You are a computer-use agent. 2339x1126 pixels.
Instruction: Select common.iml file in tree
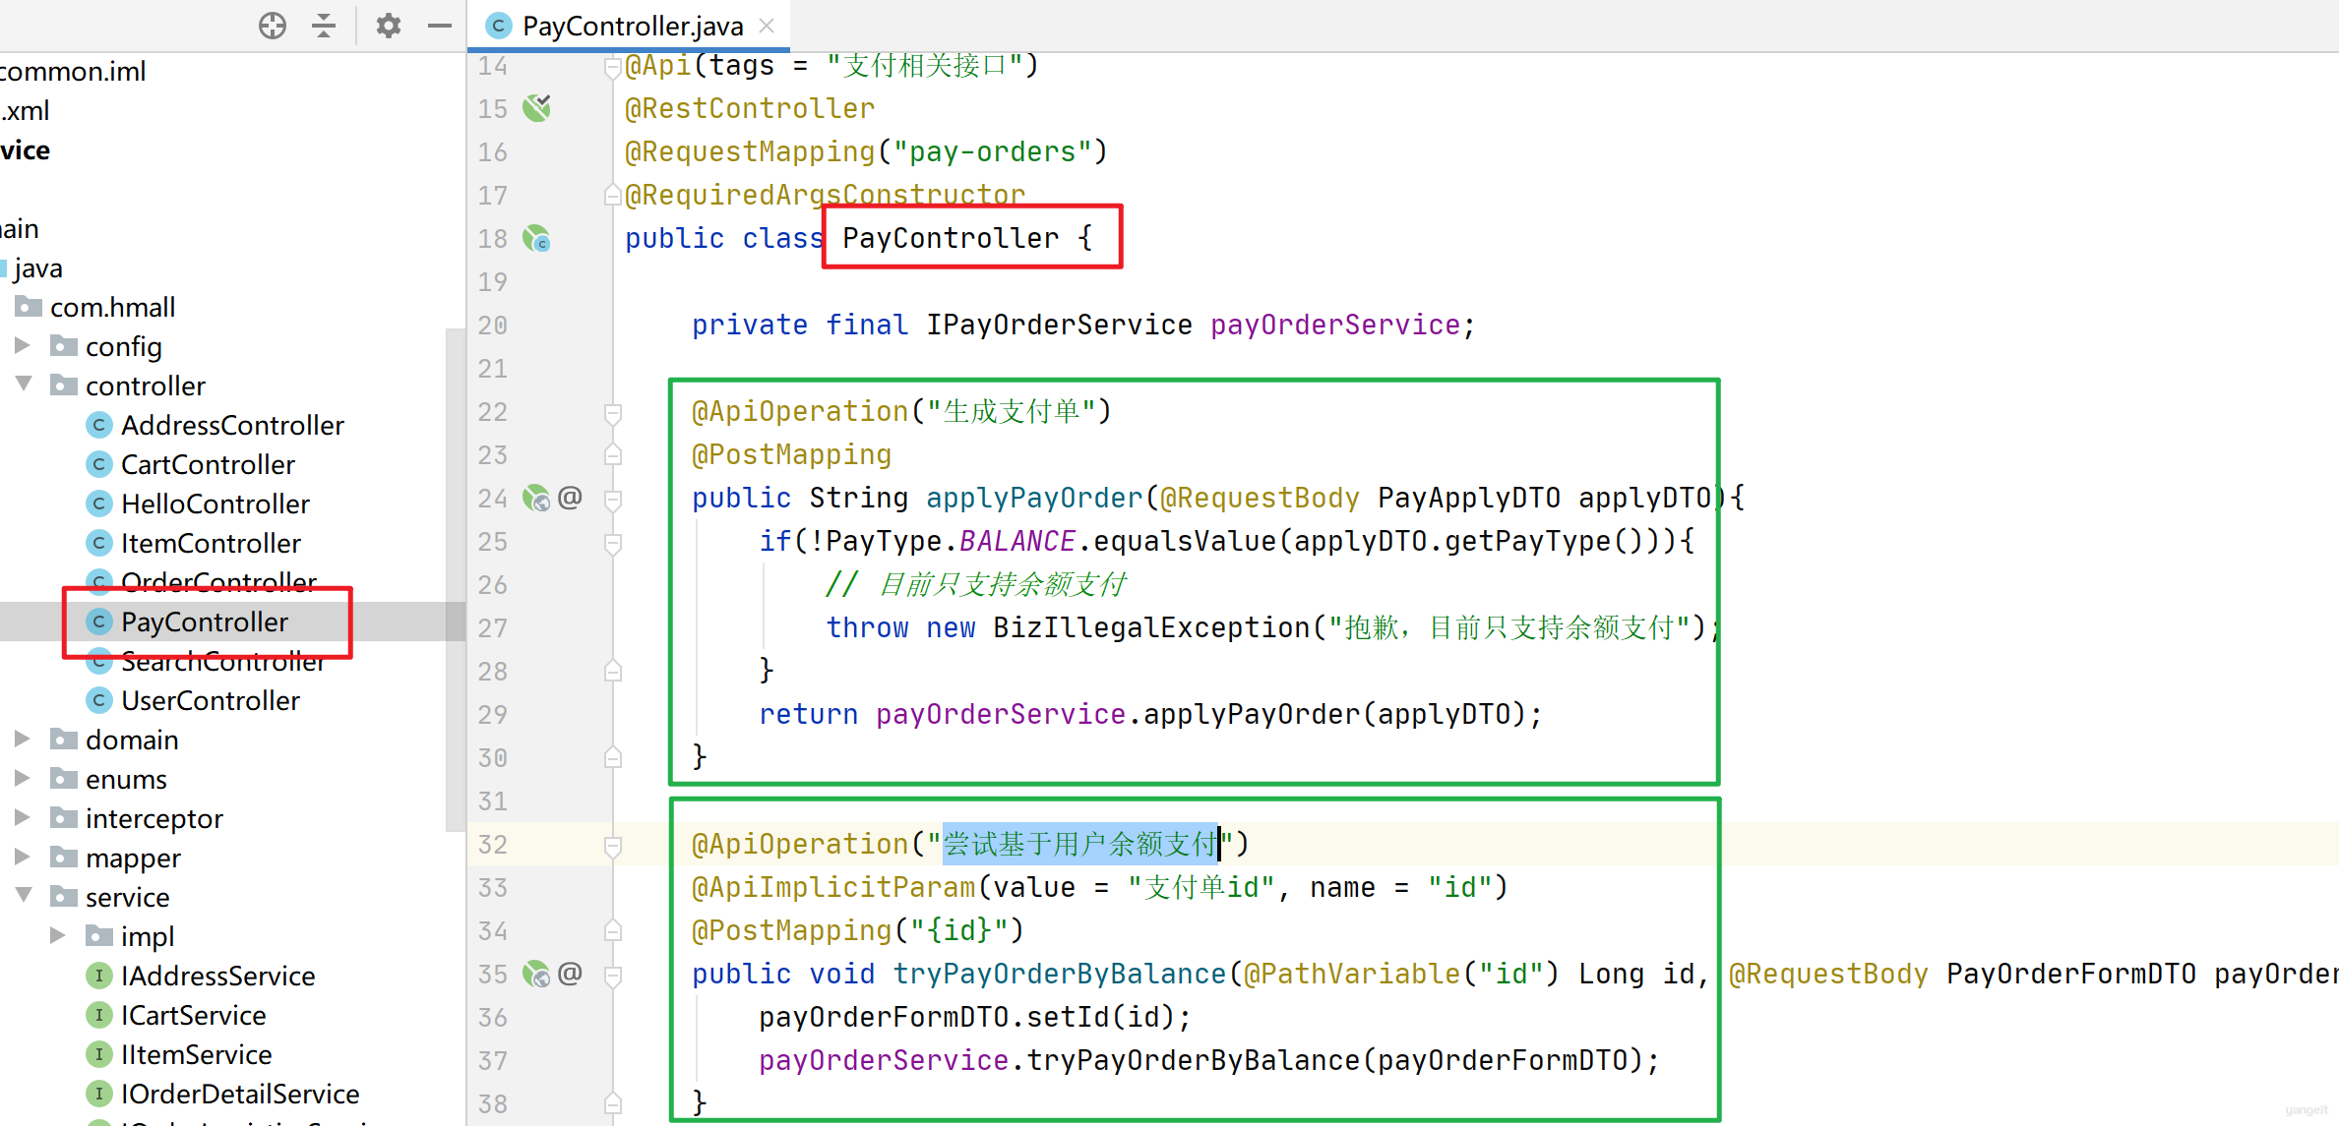tap(73, 71)
